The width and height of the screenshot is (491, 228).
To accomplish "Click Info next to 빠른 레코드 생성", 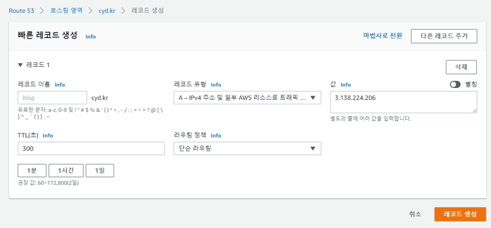I will (90, 37).
